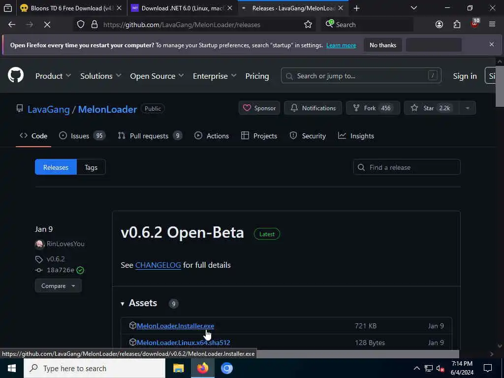
Task: Open Windows Start menu
Action: [12, 368]
